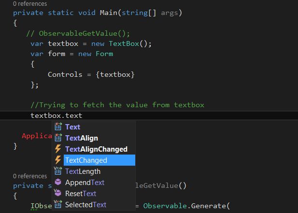Open "0 references" link above Main method
Screen dimensions: 298x213
(x=30, y=3)
